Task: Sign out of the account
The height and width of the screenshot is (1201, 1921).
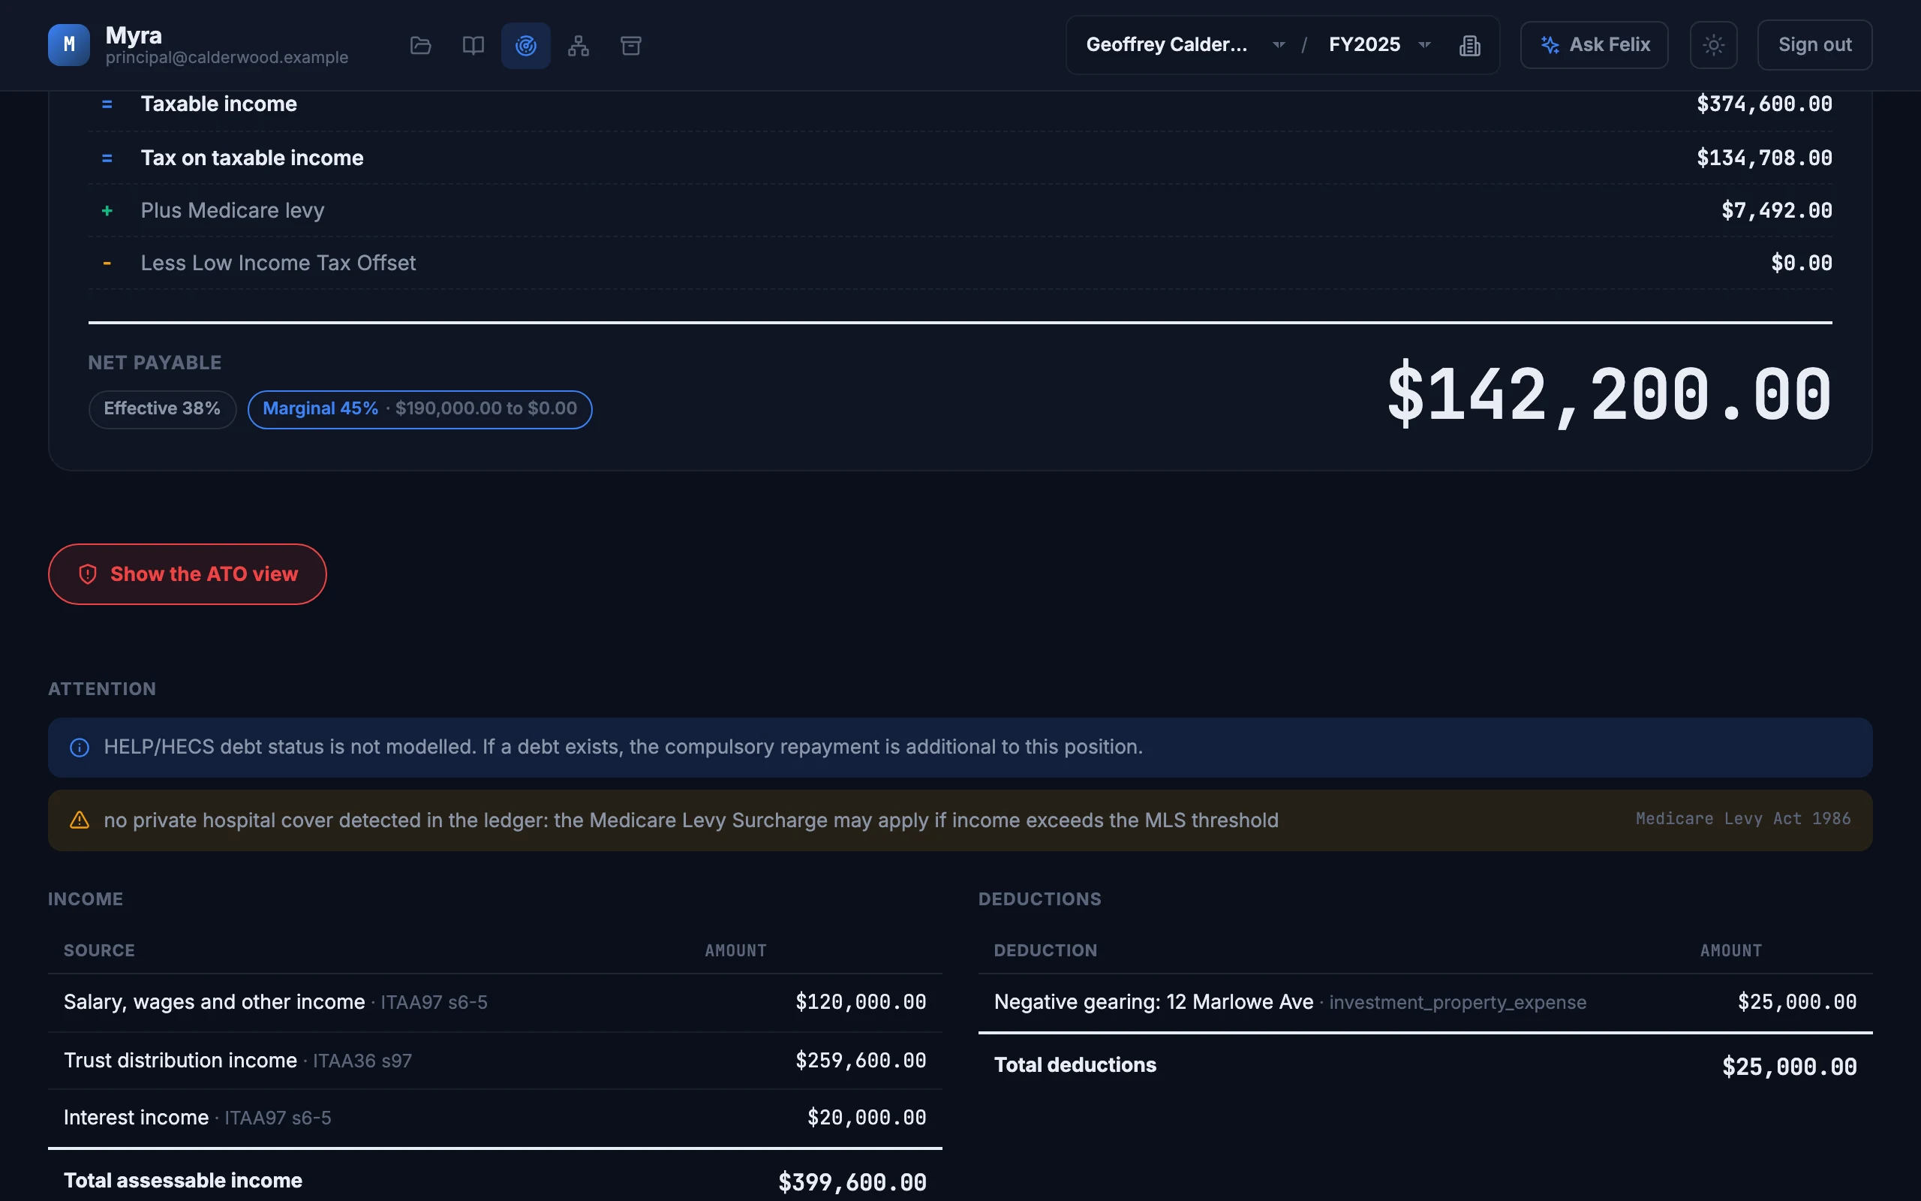Action: point(1814,44)
